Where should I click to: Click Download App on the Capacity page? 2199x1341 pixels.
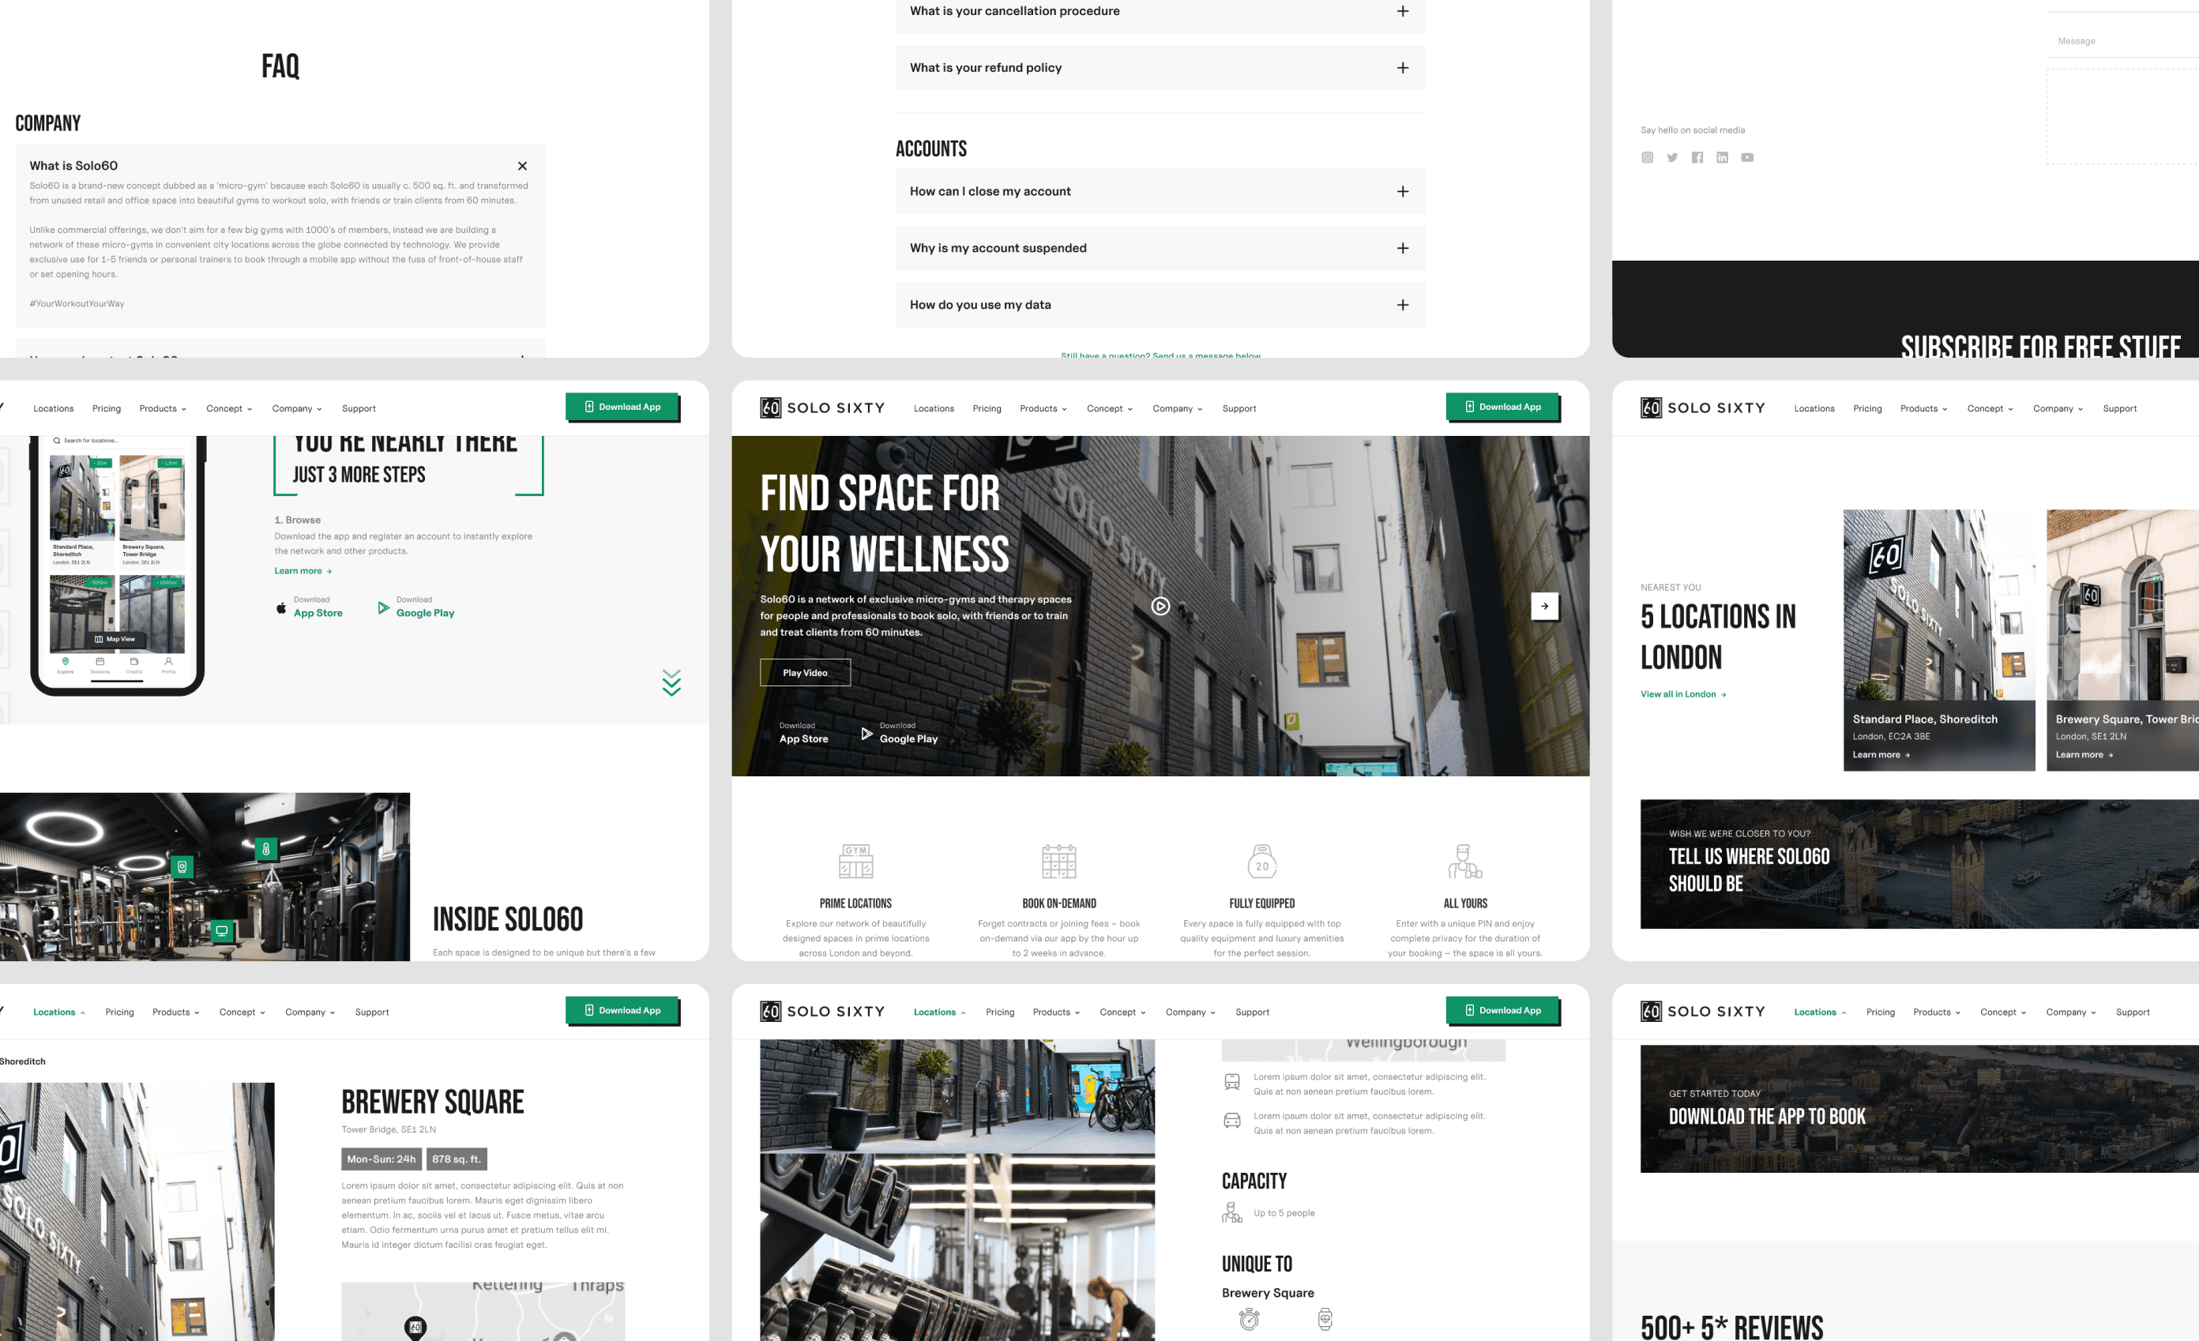pyautogui.click(x=1503, y=1010)
